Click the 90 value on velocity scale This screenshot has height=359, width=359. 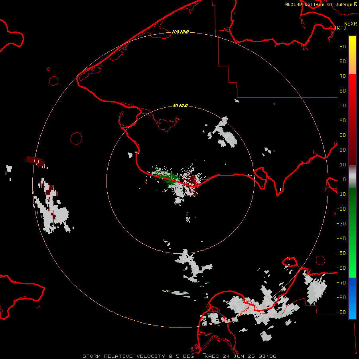click(343, 47)
